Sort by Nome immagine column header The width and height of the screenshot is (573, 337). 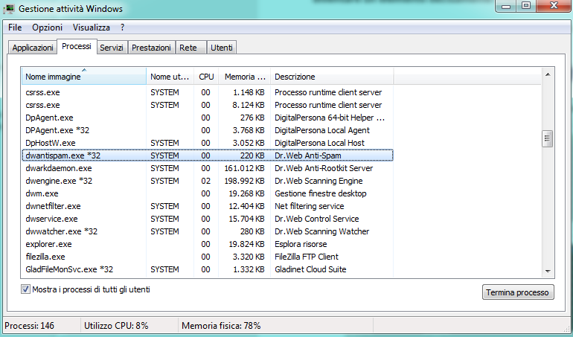pos(84,77)
